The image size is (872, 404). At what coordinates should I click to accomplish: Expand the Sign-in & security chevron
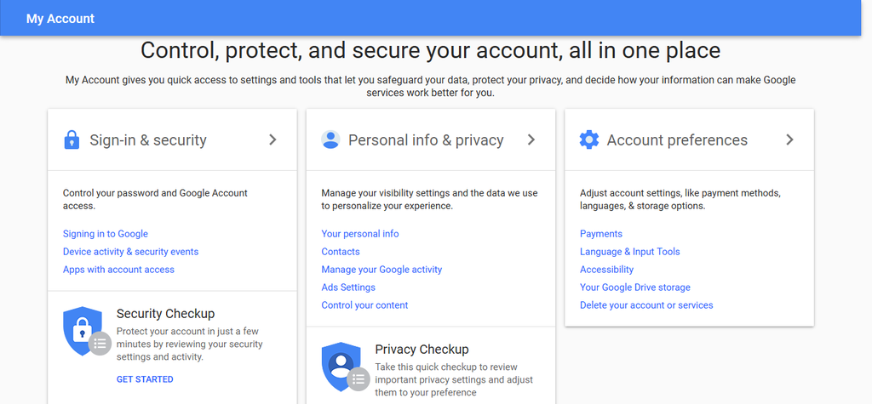pos(272,139)
